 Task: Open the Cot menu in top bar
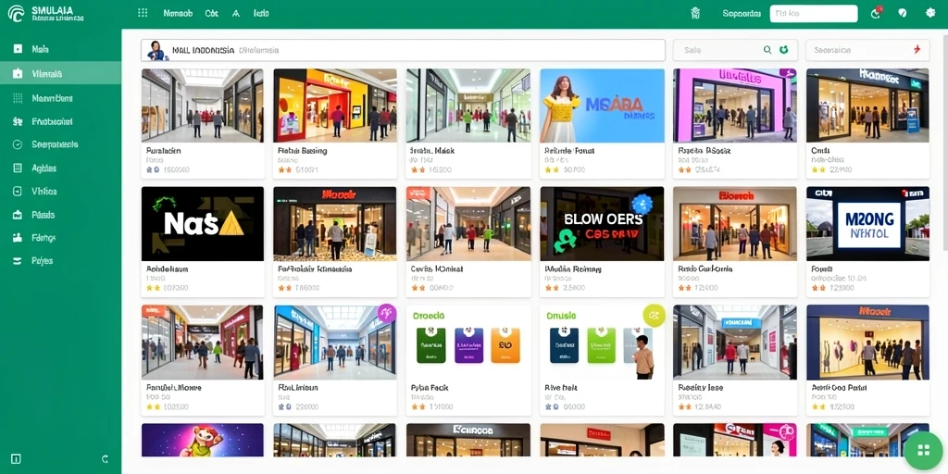pos(212,13)
